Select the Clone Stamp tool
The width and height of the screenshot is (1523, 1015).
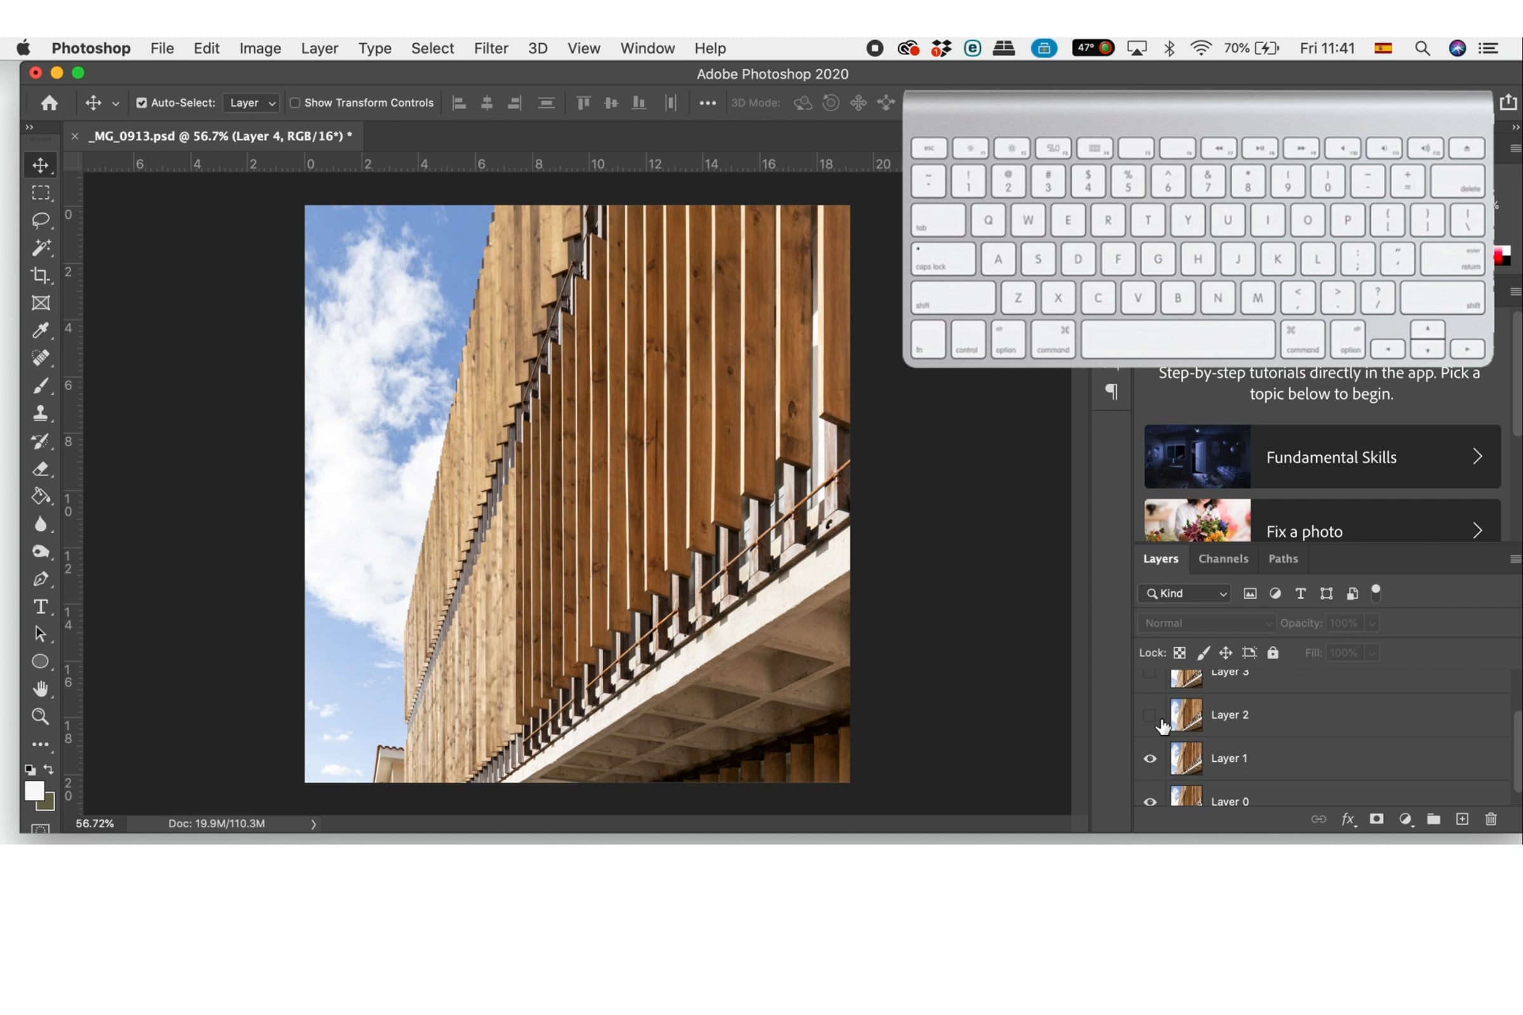click(41, 413)
